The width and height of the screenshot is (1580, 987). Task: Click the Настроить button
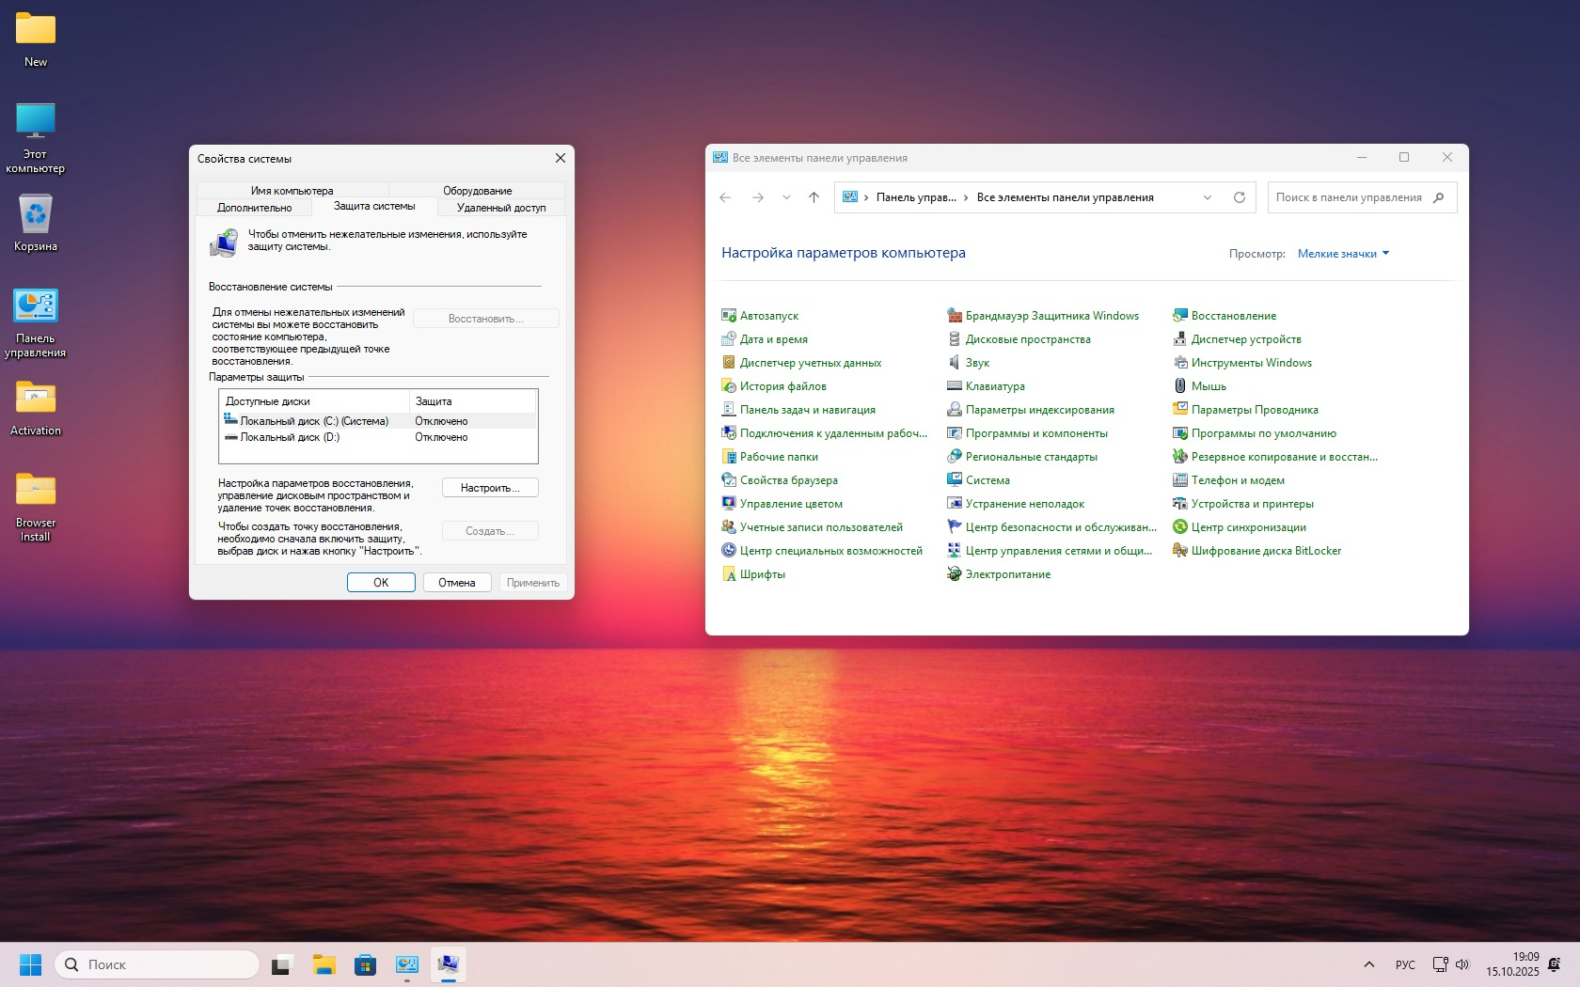click(x=490, y=488)
